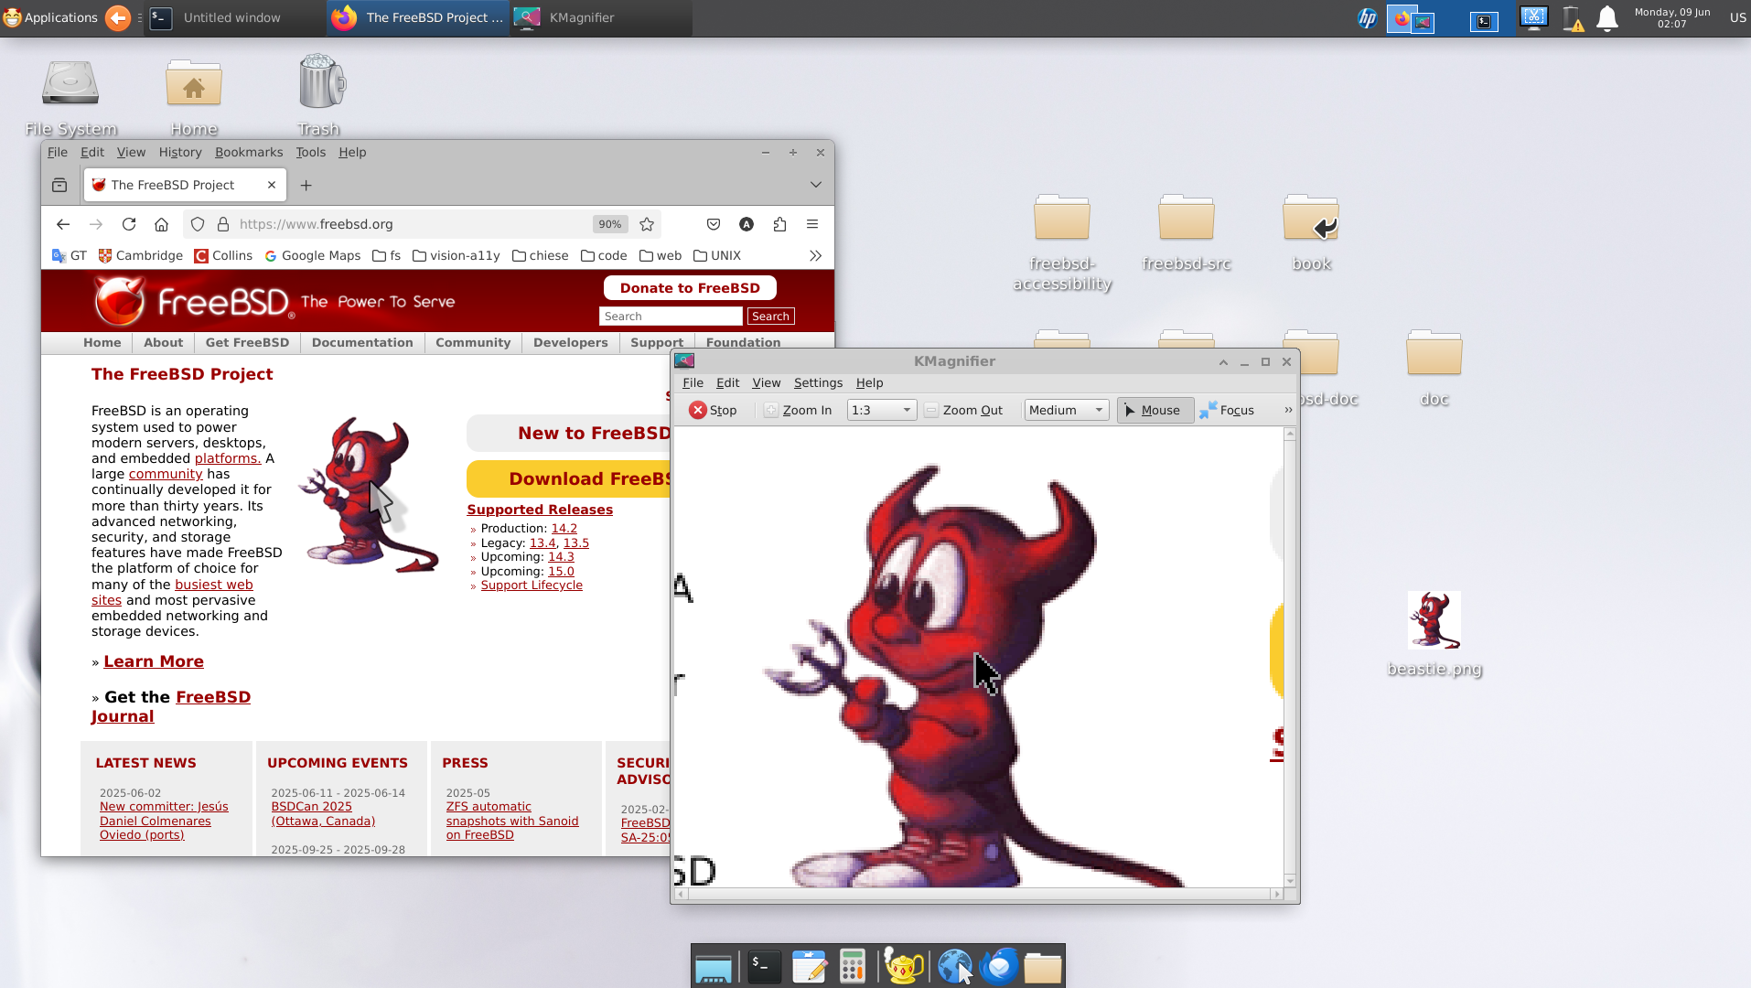Viewport: 1751px width, 988px height.
Task: Close The FreeBSD Project tab
Action: [x=272, y=185]
